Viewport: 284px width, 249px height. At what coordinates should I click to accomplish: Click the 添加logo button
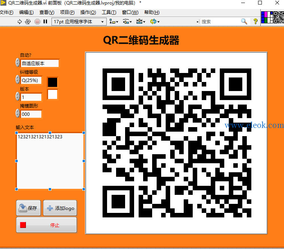tap(60, 208)
